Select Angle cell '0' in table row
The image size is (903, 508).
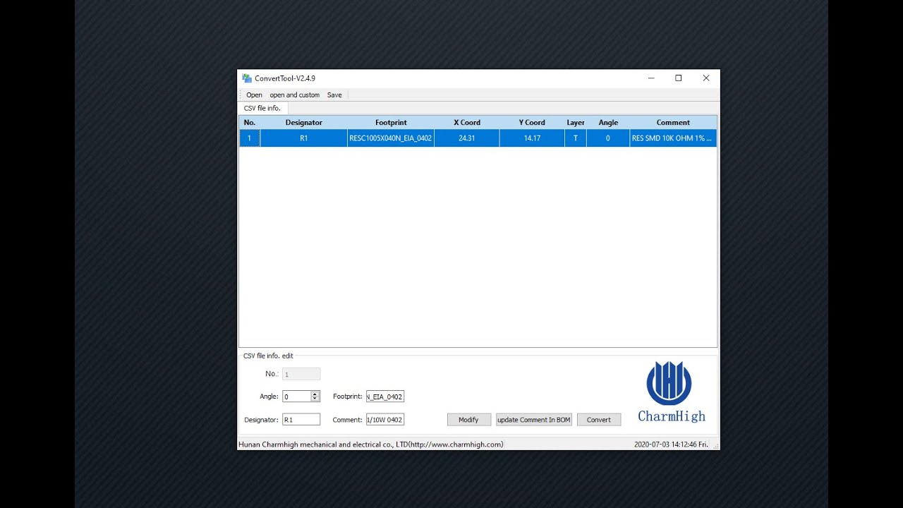click(x=608, y=138)
